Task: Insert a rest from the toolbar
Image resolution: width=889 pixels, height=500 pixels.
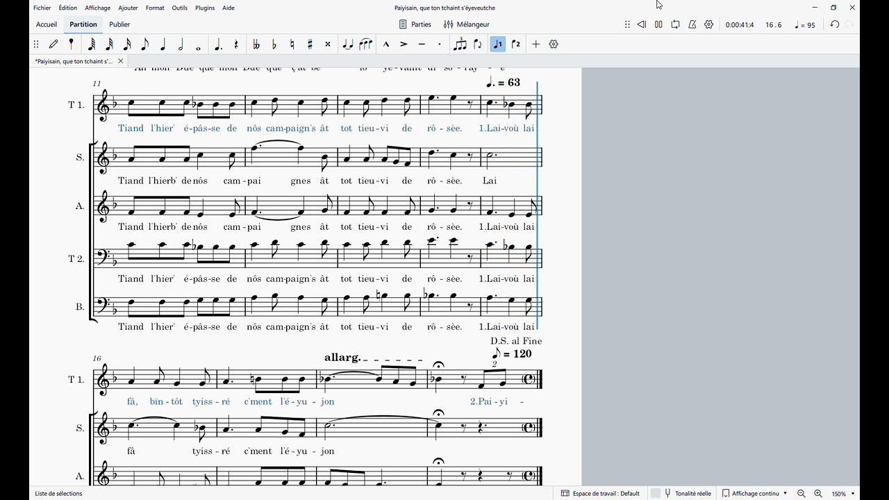Action: click(236, 44)
